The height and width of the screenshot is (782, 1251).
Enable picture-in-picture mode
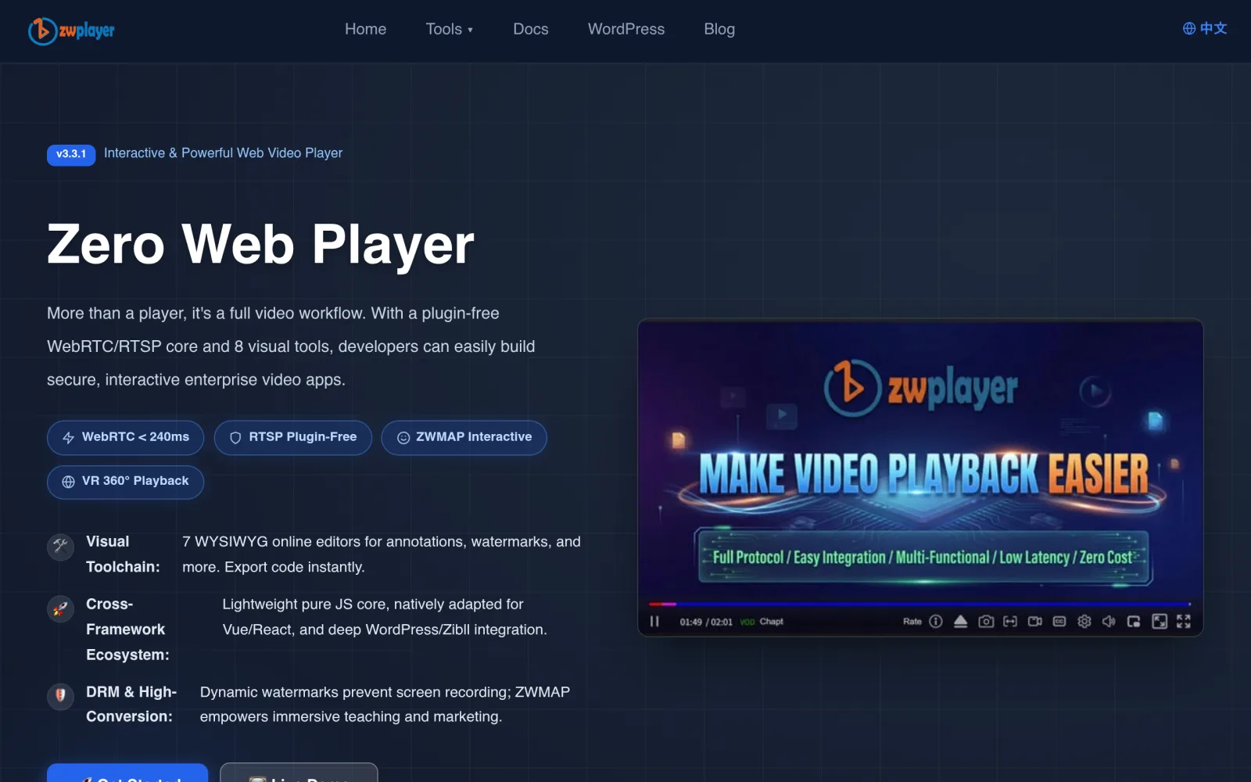(1134, 621)
